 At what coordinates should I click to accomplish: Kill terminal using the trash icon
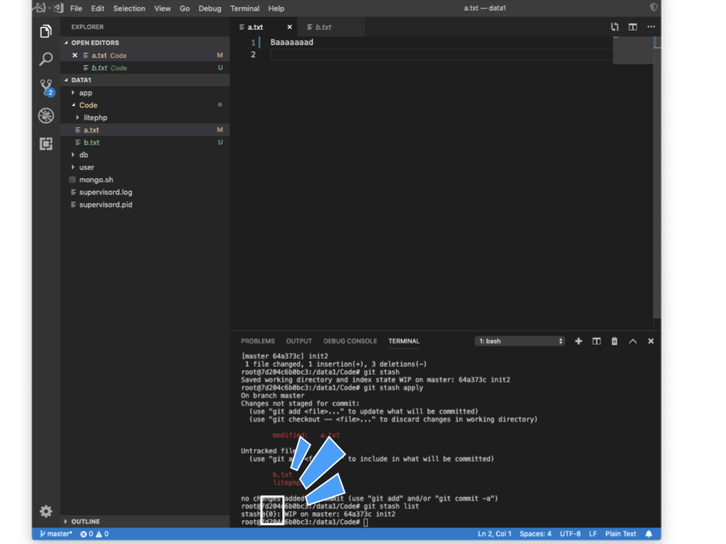(x=615, y=341)
